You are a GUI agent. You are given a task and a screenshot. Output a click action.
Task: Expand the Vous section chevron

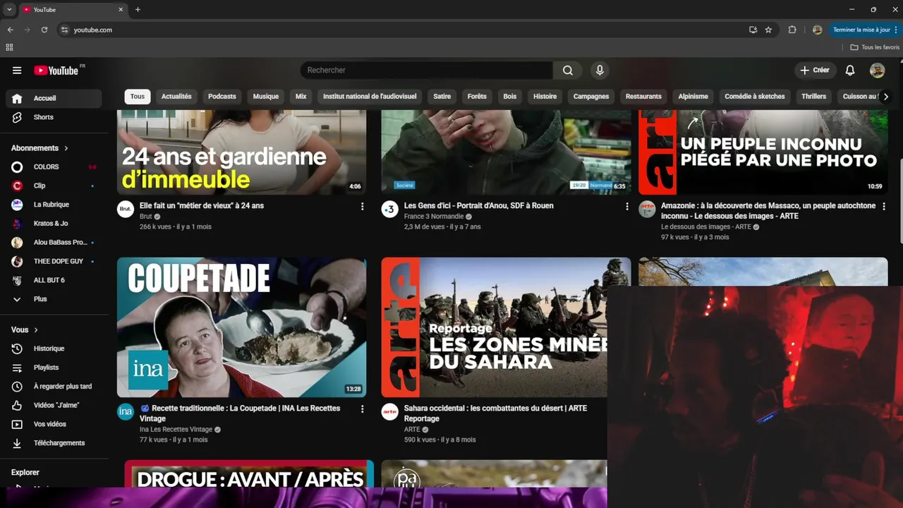point(36,329)
